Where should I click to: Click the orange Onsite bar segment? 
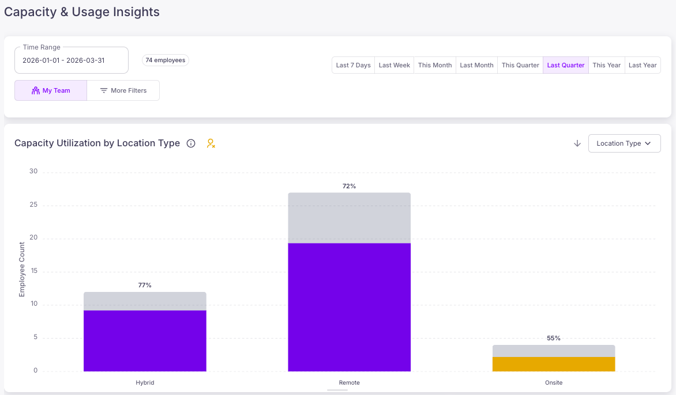tap(554, 364)
